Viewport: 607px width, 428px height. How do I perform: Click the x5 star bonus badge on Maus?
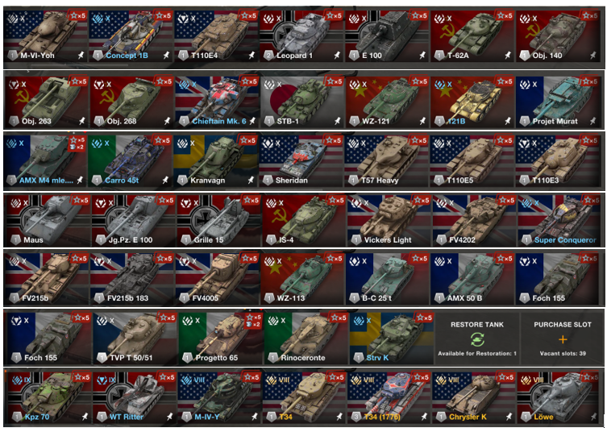click(x=80, y=201)
